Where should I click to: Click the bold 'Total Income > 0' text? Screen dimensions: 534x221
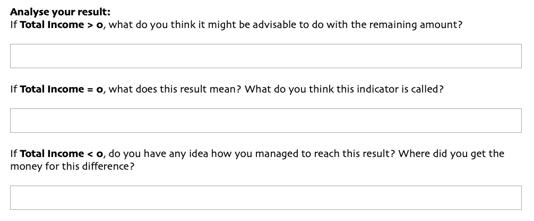[x=61, y=25]
